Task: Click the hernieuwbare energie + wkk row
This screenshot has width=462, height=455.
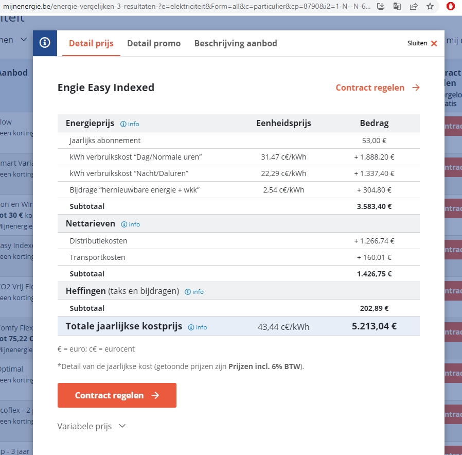Action: tap(239, 190)
